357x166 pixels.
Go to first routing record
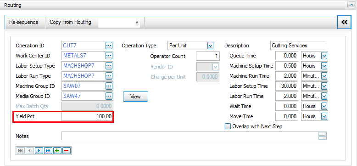21,150
